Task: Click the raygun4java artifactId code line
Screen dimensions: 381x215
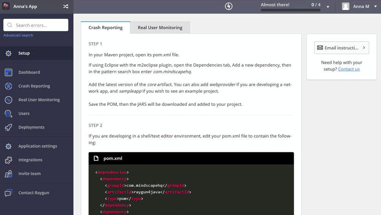Action: [148, 192]
